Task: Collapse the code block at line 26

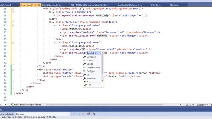Action: tap(13, 9)
